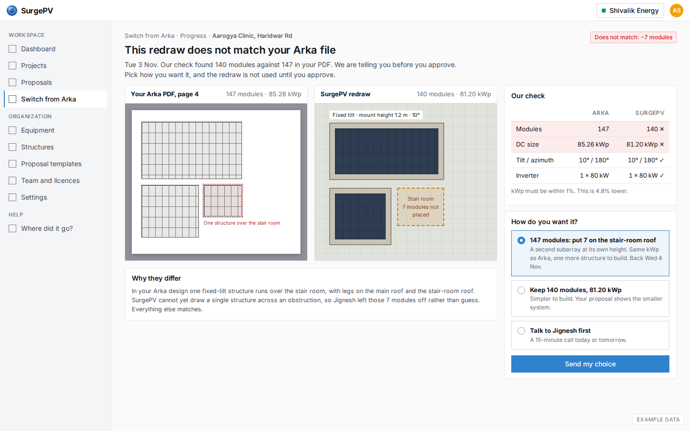Click the Proposals sidebar icon

12,82
